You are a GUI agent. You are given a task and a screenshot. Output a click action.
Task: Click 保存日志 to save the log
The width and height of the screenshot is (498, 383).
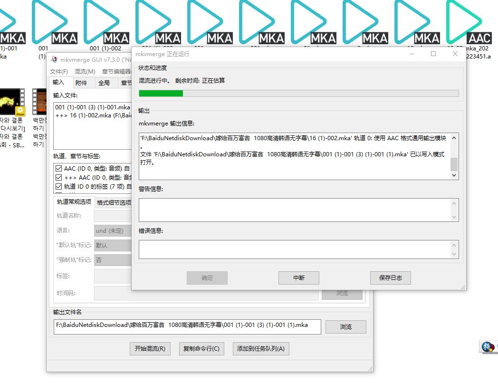tap(390, 278)
